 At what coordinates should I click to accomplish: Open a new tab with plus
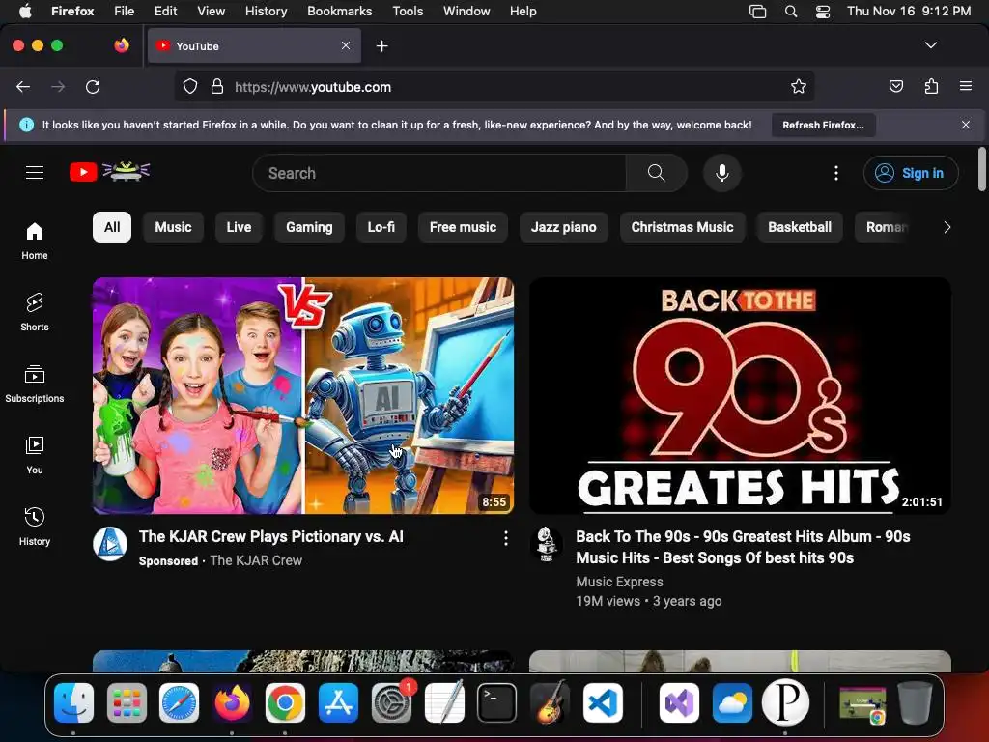381,46
